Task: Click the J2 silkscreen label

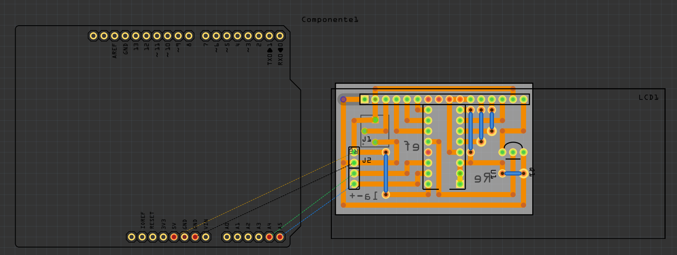Action: coord(366,160)
